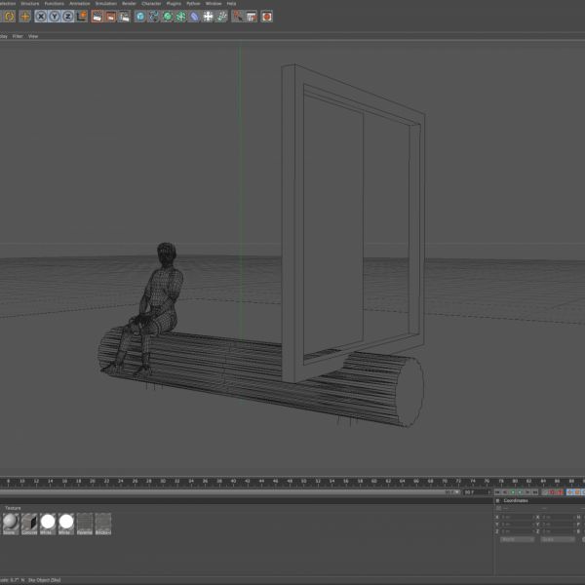Click the orange-circled move tool icon
This screenshot has height=585, width=585.
(x=25, y=17)
